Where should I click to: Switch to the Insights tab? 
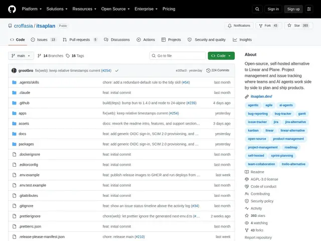pyautogui.click(x=242, y=40)
